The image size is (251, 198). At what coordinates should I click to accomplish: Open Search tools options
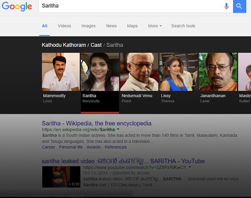click(183, 26)
